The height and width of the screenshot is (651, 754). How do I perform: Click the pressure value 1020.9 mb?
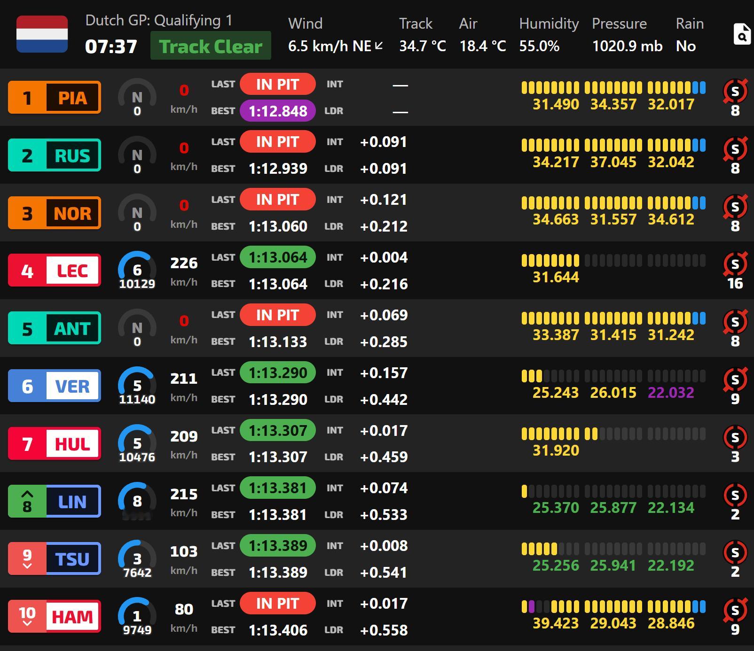click(x=627, y=46)
